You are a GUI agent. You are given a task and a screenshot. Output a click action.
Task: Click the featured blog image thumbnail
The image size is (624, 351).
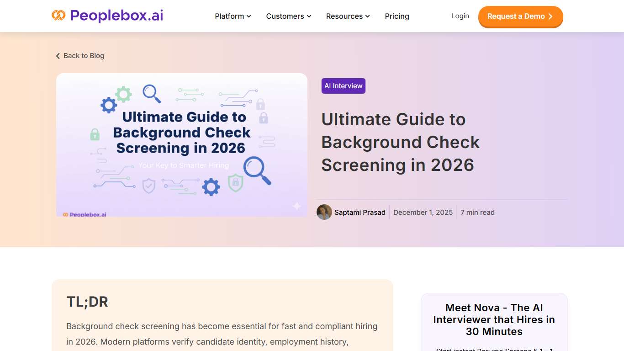point(181,145)
